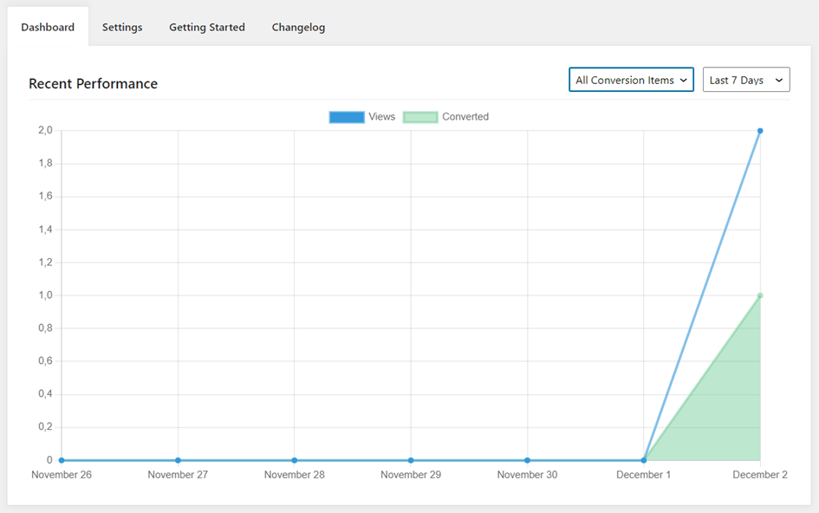Click the Converted legend label
819x513 pixels.
coord(465,117)
